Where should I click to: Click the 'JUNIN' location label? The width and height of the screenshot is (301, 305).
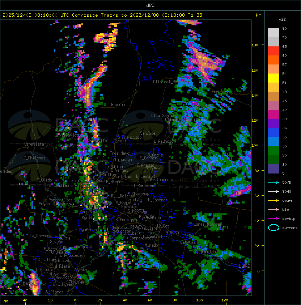pyautogui.click(x=133, y=220)
